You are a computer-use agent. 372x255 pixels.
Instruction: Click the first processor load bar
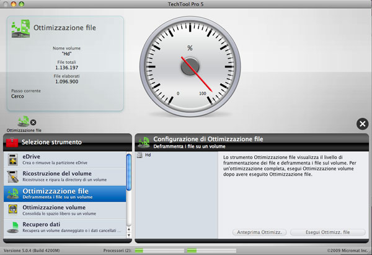pyautogui.click(x=159, y=251)
